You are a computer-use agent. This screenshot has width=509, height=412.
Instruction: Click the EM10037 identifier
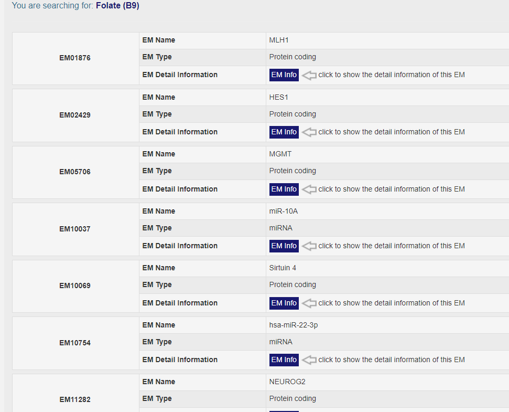(x=75, y=229)
